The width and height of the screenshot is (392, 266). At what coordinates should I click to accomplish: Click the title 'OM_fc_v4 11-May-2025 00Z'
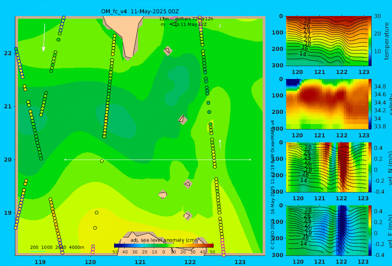pos(140,11)
